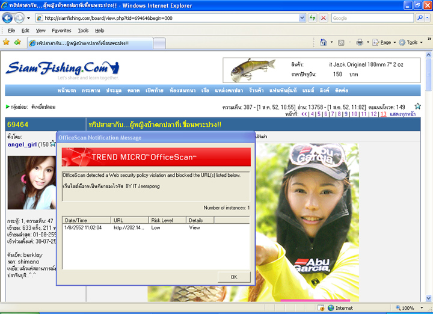The image size is (433, 314).
Task: Select the open siamfishing page tab
Action: 90,43
